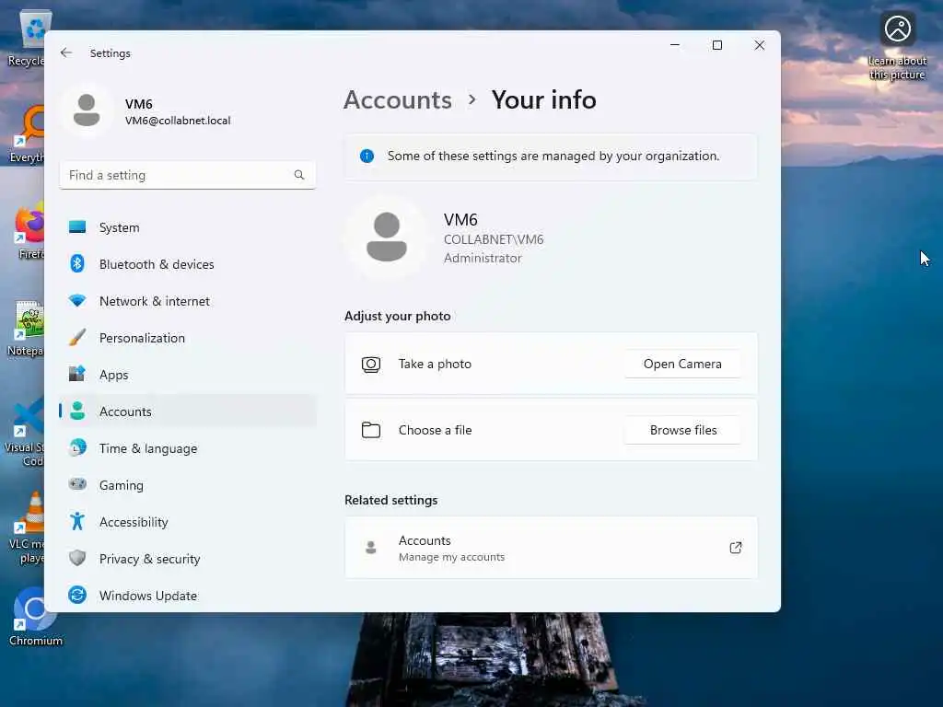Click the Browse files button

pyautogui.click(x=682, y=430)
